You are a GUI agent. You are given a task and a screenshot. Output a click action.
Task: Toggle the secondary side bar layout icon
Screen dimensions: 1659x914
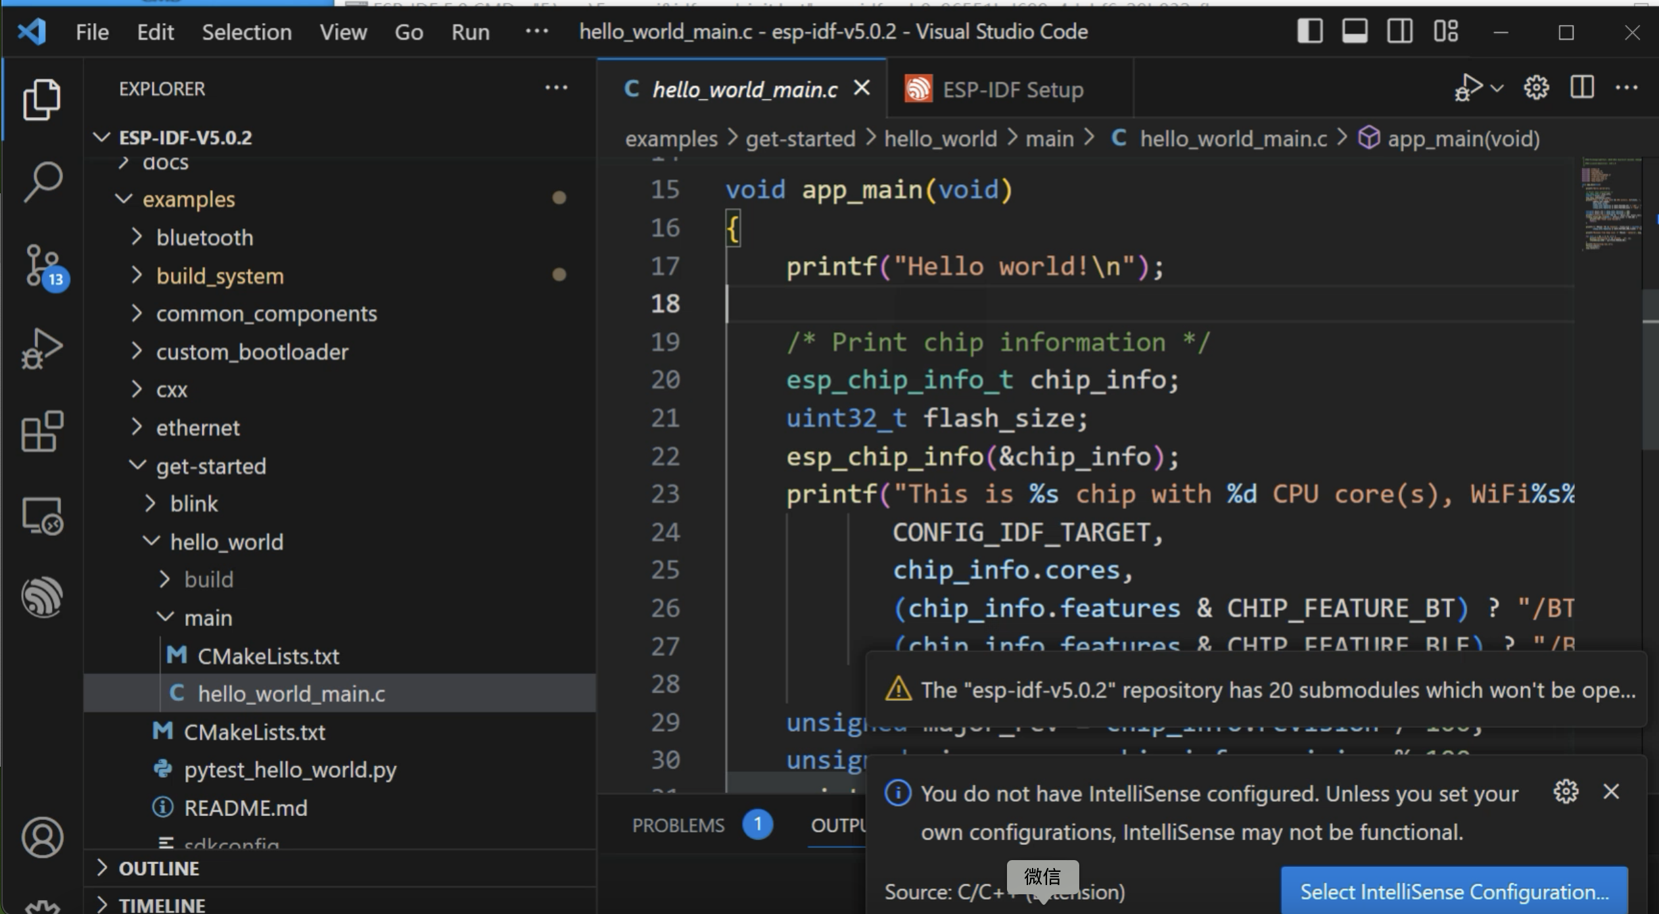tap(1400, 31)
